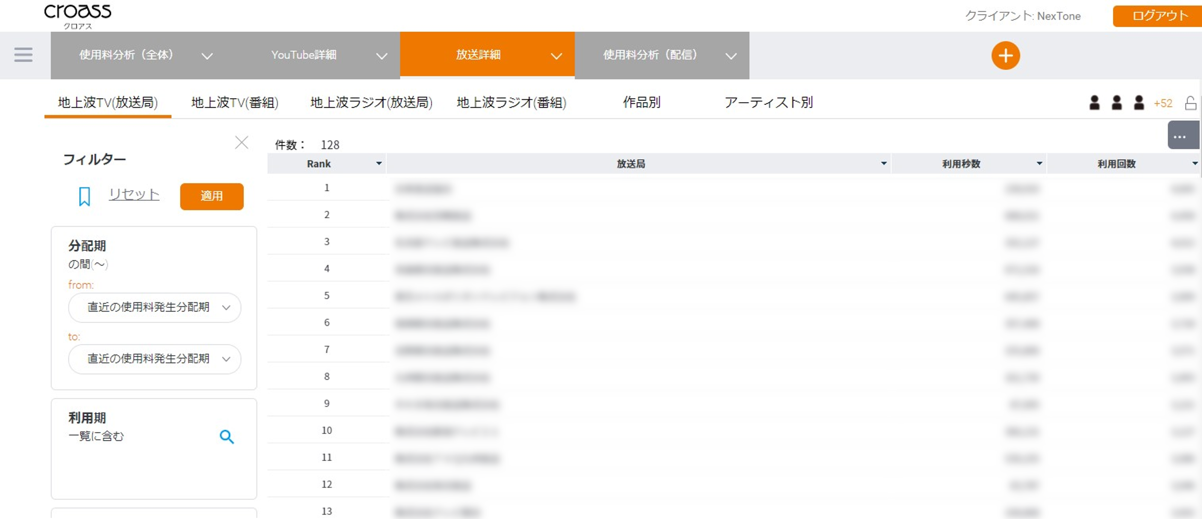Screen dimensions: 1202x519
Task: Click the bookmark icon in filter panel
Action: pyautogui.click(x=84, y=196)
